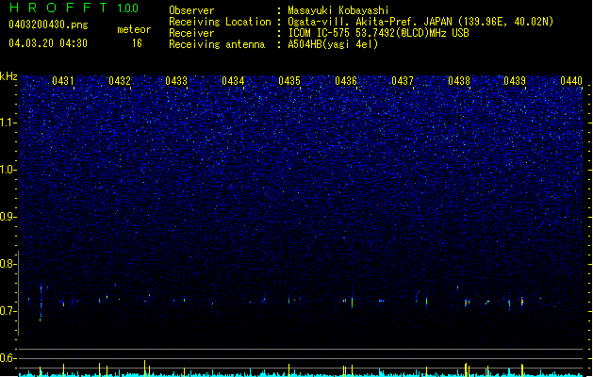Click ICOM IC-575 53.7492 MHz USB text
593x377 pixels.
coord(379,33)
